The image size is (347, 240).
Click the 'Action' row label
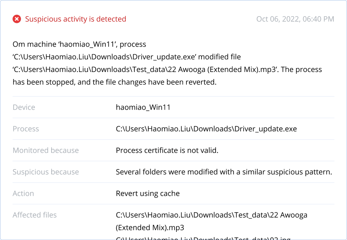23,193
